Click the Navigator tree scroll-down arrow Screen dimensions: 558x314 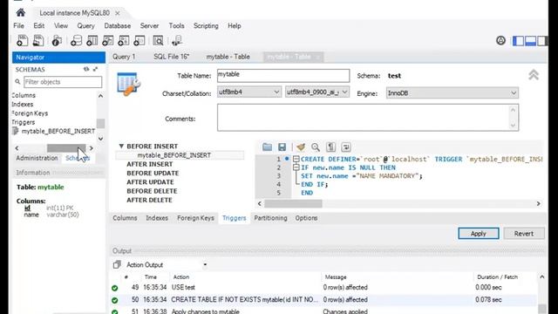[101, 139]
